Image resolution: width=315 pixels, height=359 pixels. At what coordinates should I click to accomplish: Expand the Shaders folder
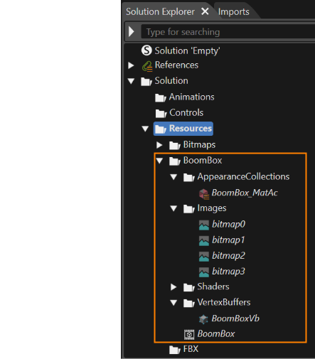pyautogui.click(x=173, y=287)
